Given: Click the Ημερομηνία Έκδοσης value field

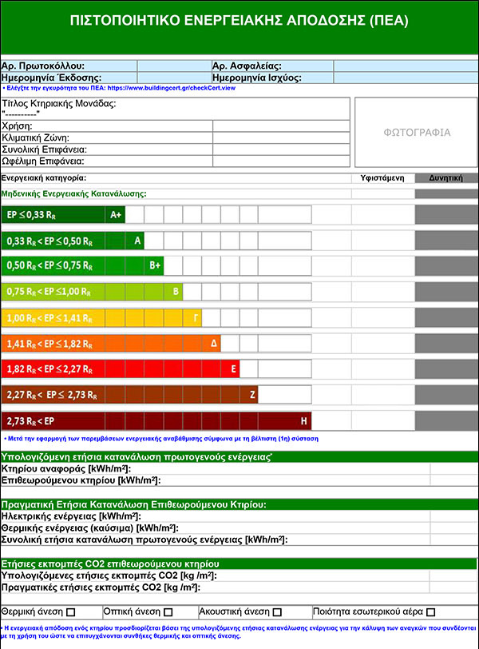Looking at the screenshot, I should (174, 78).
